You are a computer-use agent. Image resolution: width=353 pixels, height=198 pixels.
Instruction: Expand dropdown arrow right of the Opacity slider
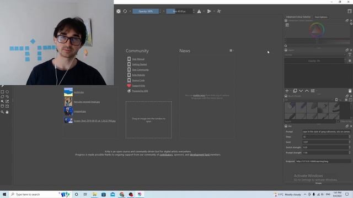tap(164, 11)
